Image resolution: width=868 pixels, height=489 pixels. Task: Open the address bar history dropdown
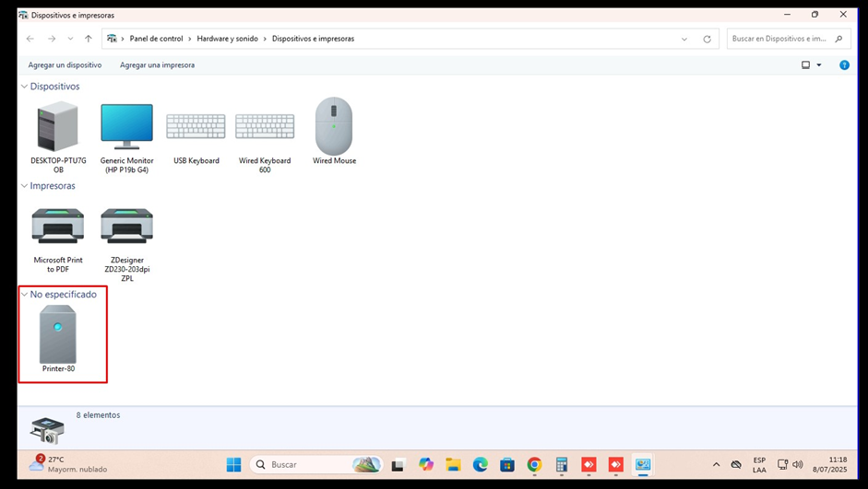684,39
